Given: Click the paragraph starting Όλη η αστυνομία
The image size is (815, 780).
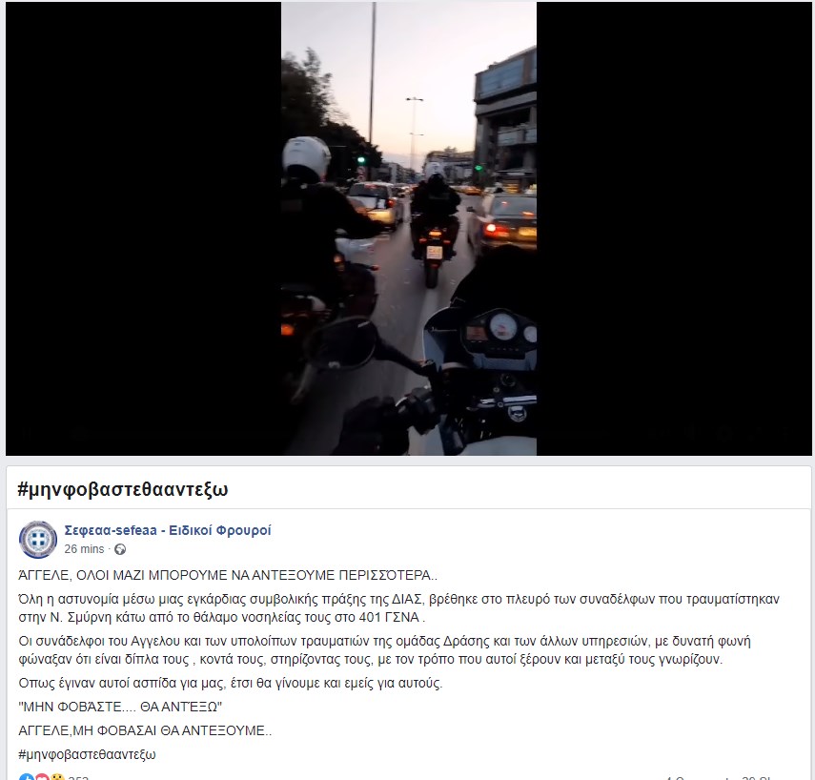Looking at the screenshot, I should click(398, 608).
